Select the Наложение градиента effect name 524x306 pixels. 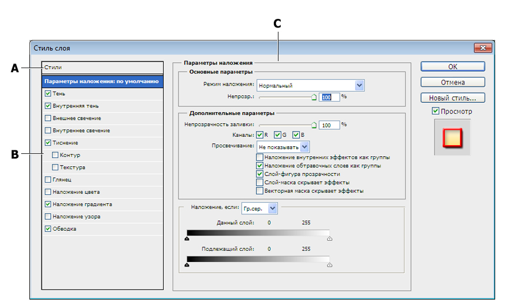[x=82, y=204]
